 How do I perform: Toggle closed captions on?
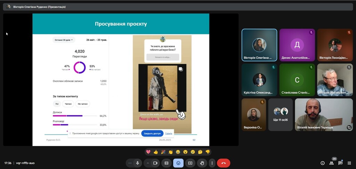point(167,163)
